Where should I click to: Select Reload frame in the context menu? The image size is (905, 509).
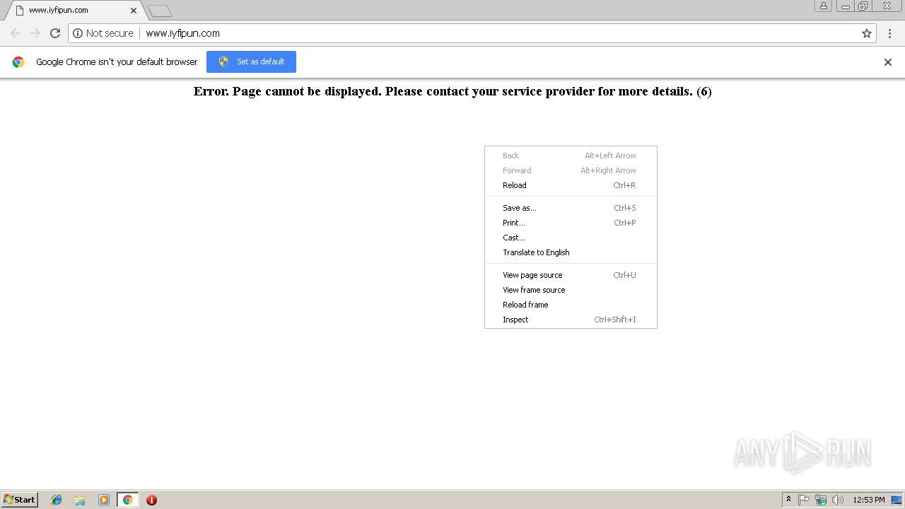(x=571, y=305)
